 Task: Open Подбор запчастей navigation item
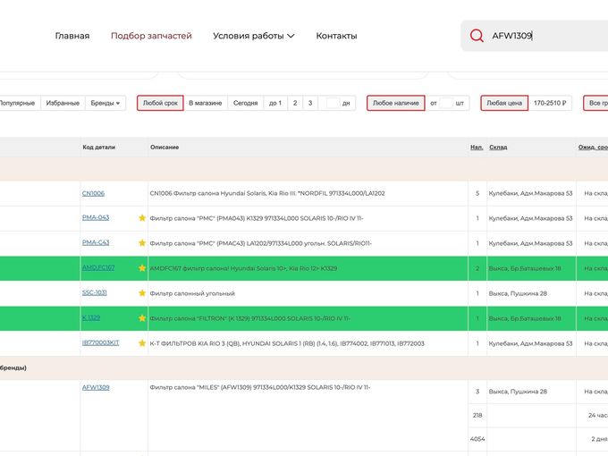(x=151, y=36)
